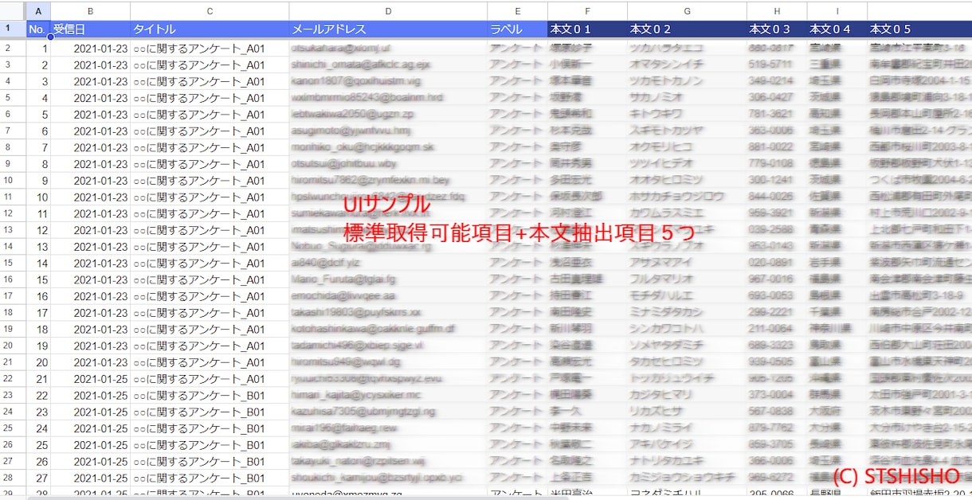Select row header number 1
Viewport: 972px width, 500px height.
pos(13,29)
